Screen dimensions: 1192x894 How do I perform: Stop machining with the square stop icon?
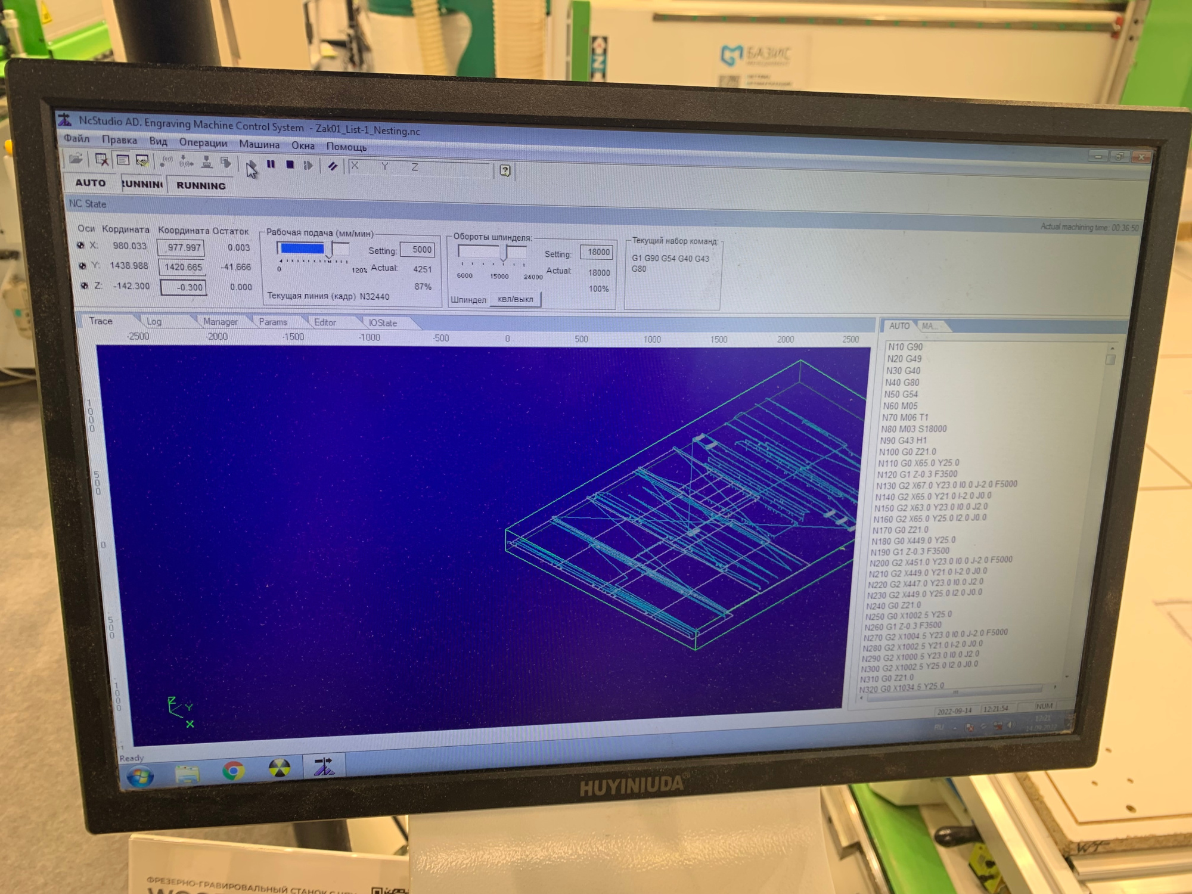(290, 164)
